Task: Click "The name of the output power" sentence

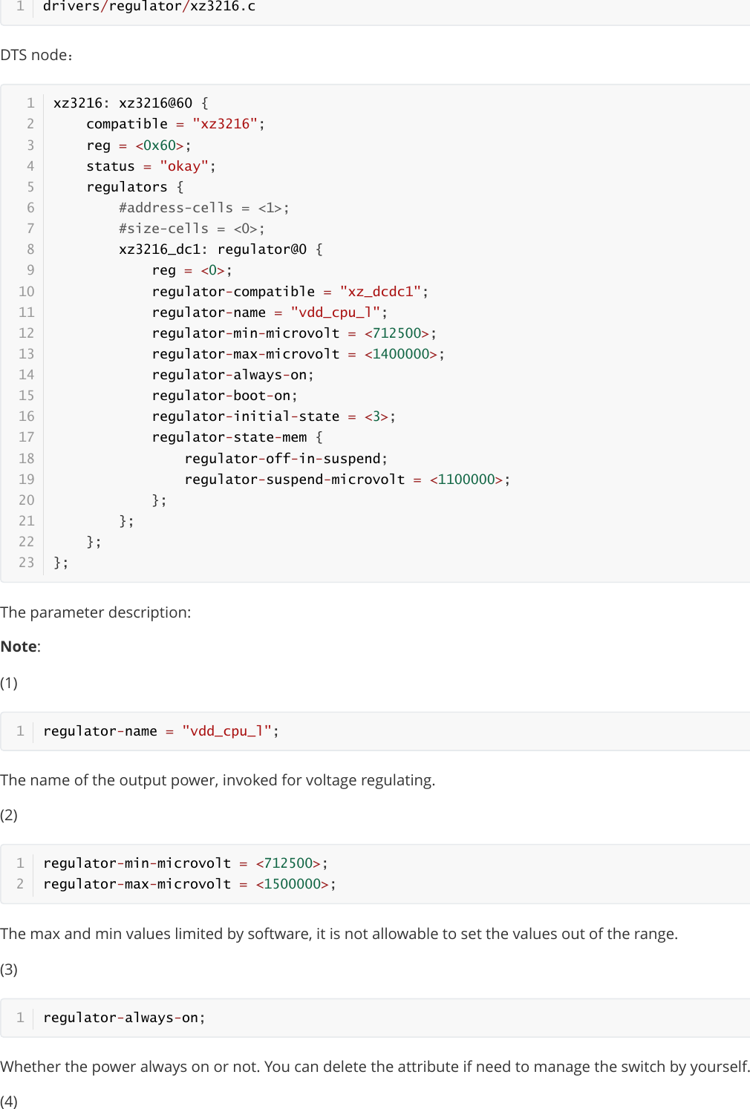Action: pos(218,780)
